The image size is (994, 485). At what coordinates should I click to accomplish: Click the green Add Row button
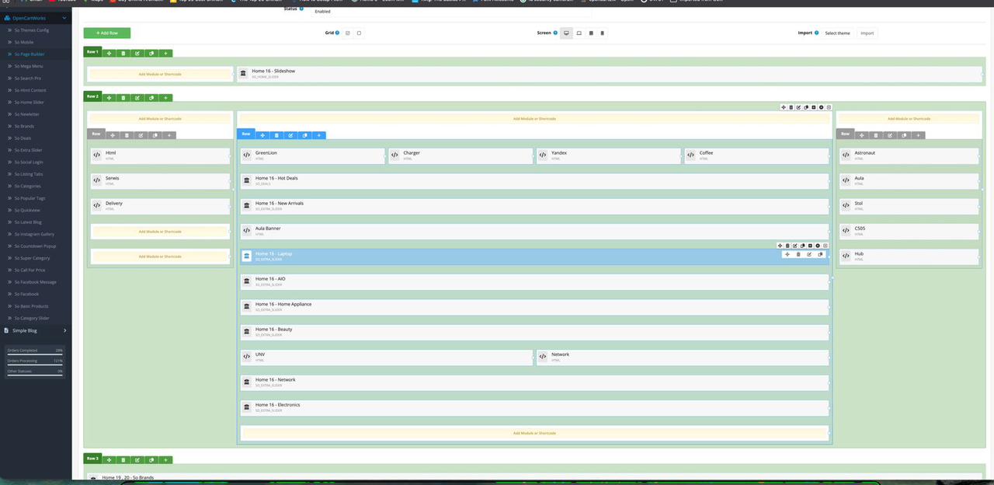pos(106,33)
